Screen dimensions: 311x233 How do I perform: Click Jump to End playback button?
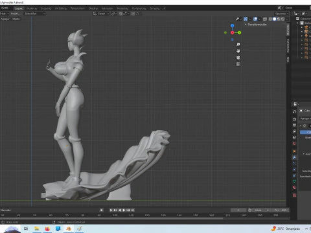click(x=133, y=210)
